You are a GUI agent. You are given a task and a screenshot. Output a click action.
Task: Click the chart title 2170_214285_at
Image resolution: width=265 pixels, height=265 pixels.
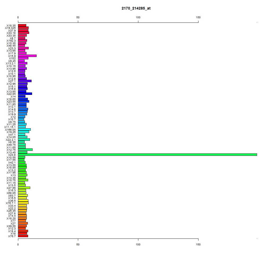[x=136, y=8]
